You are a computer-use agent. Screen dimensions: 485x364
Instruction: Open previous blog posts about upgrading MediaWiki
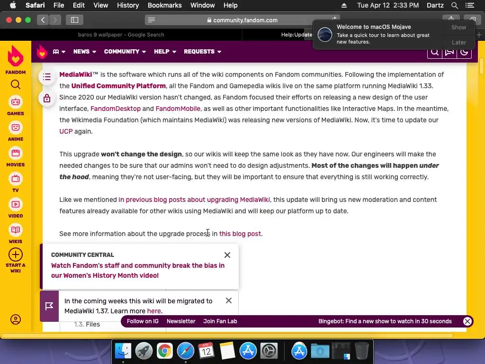pyautogui.click(x=194, y=200)
